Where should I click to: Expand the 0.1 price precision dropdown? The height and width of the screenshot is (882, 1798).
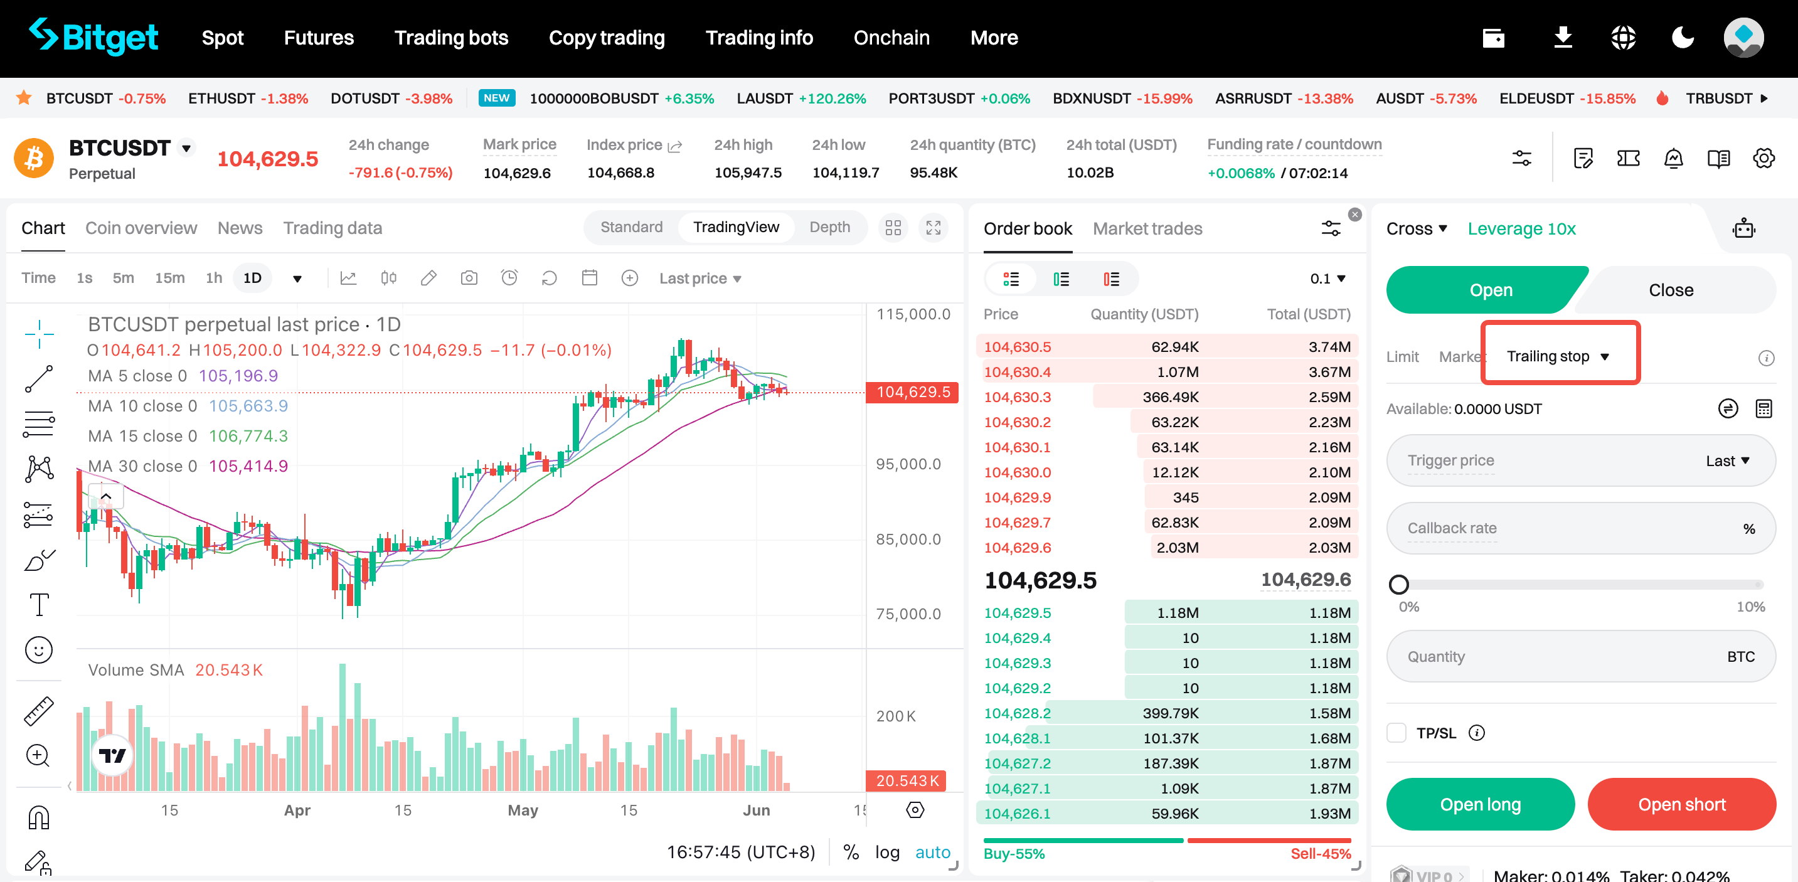click(x=1327, y=279)
